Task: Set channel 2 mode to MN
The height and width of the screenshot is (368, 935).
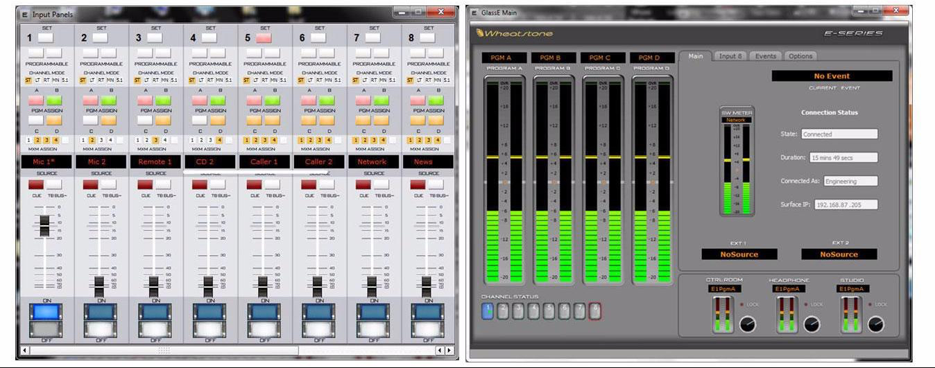Action: pos(110,80)
